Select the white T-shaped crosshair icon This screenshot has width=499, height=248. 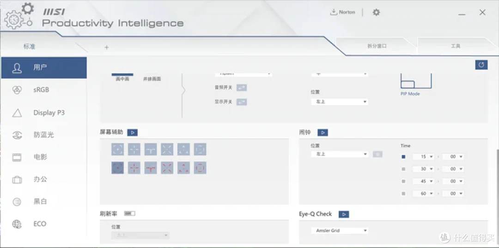pos(151,149)
